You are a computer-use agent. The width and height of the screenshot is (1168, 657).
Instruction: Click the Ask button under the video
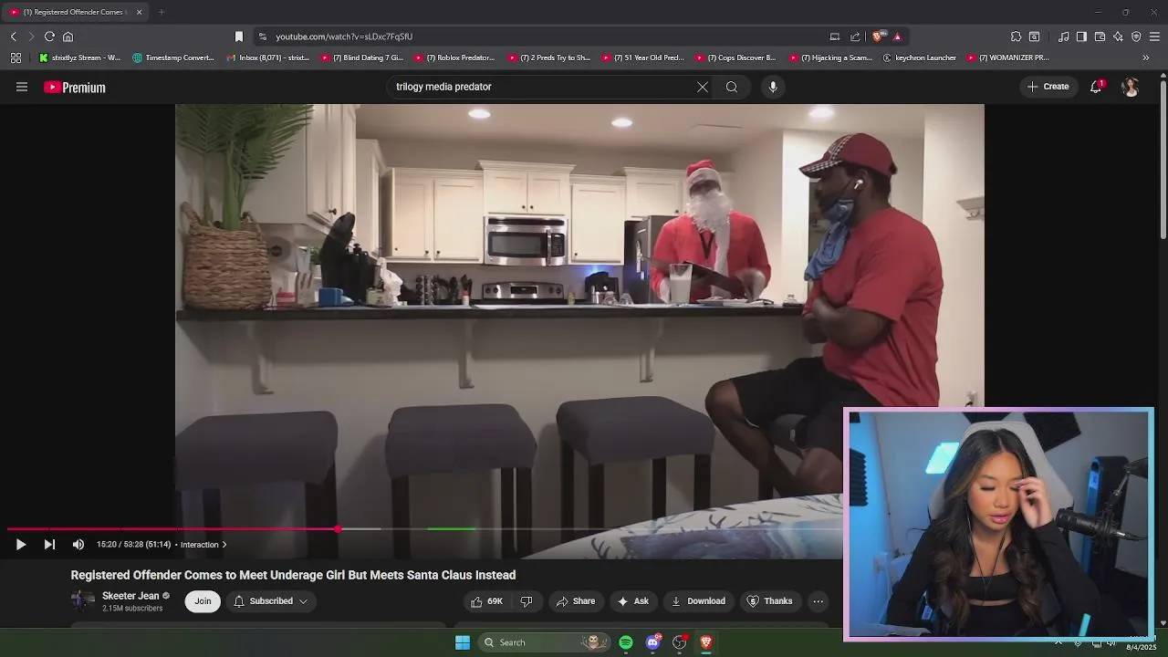tap(633, 601)
